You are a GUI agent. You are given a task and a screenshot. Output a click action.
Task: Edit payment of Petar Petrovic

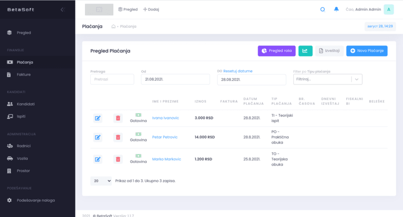point(98,137)
